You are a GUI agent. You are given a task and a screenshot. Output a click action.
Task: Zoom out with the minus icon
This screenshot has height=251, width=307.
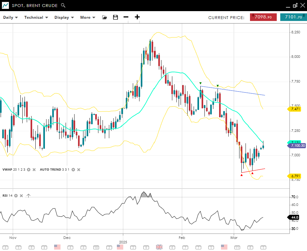click(126, 17)
